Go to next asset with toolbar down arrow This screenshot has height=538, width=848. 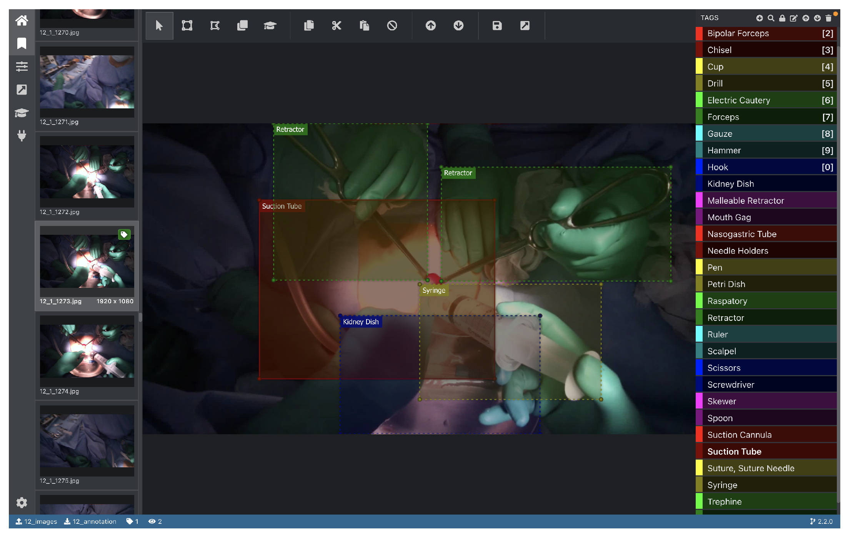tap(458, 26)
